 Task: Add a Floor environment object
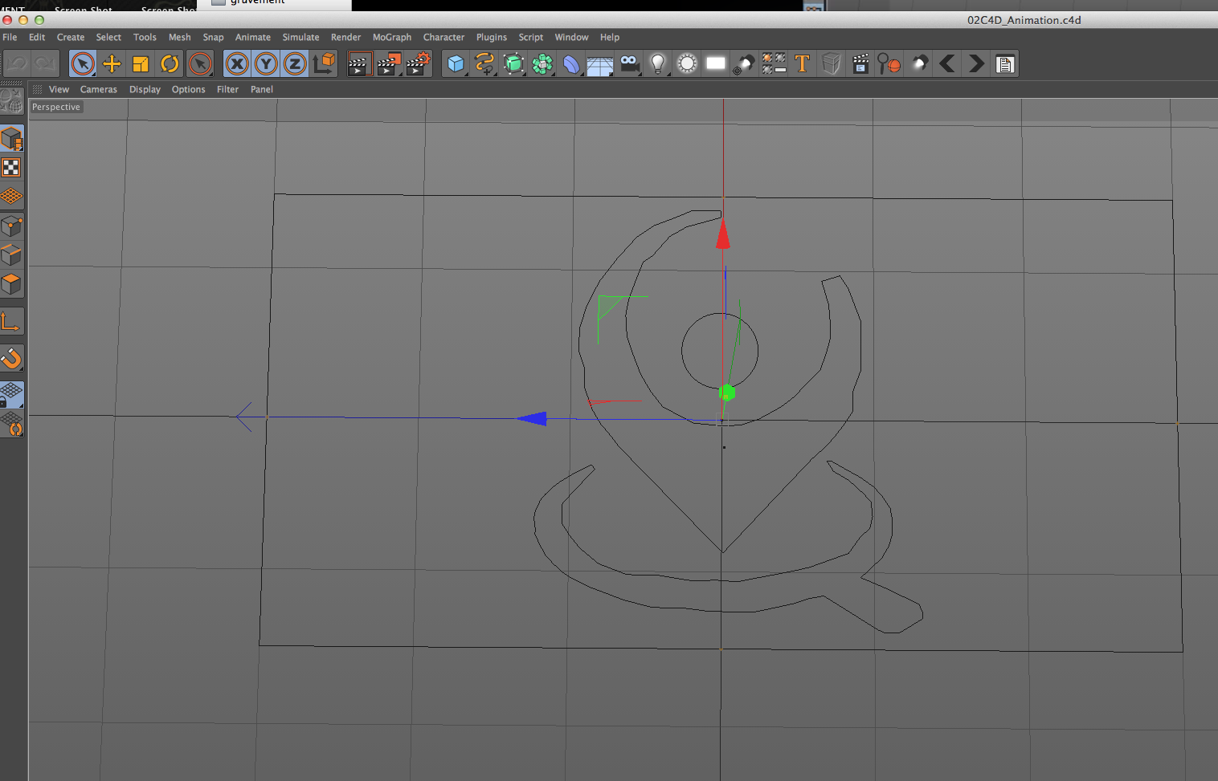[x=600, y=64]
